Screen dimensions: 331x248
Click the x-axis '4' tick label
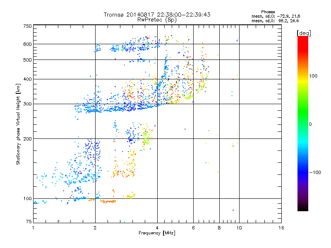click(x=157, y=228)
